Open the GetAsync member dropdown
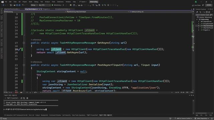The width and height of the screenshot is (214, 120). tap(160, 12)
